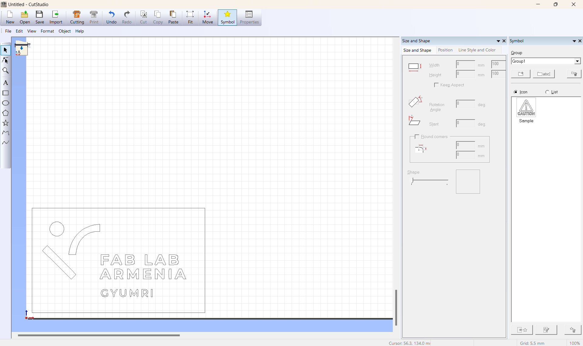This screenshot has width=583, height=346.
Task: Expand the Group1 dropdown
Action: [577, 61]
